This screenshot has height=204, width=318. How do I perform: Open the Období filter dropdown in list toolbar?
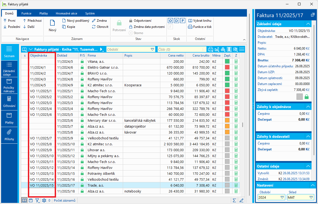153,49
